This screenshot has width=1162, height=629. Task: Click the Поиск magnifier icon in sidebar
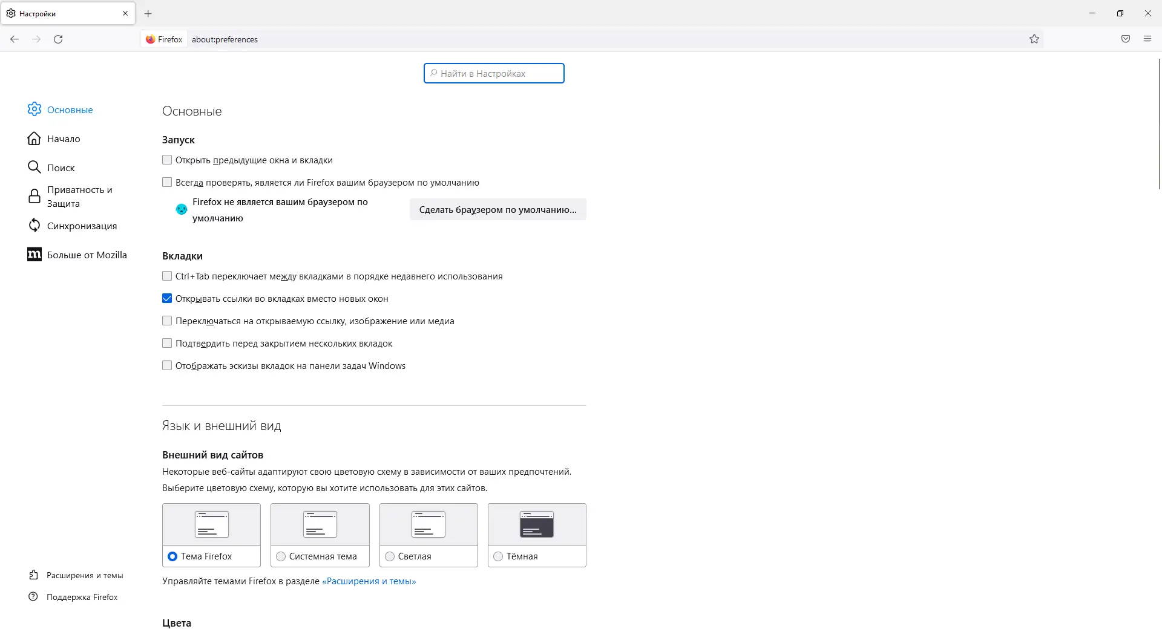(34, 167)
